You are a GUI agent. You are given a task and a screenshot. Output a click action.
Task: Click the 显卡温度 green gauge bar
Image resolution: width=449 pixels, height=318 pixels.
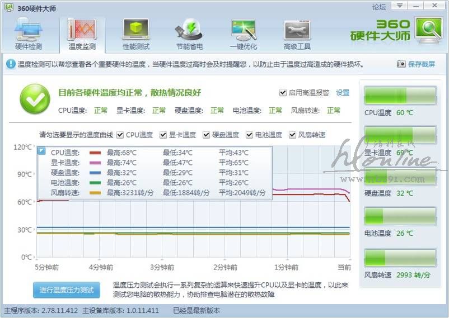pos(400,136)
